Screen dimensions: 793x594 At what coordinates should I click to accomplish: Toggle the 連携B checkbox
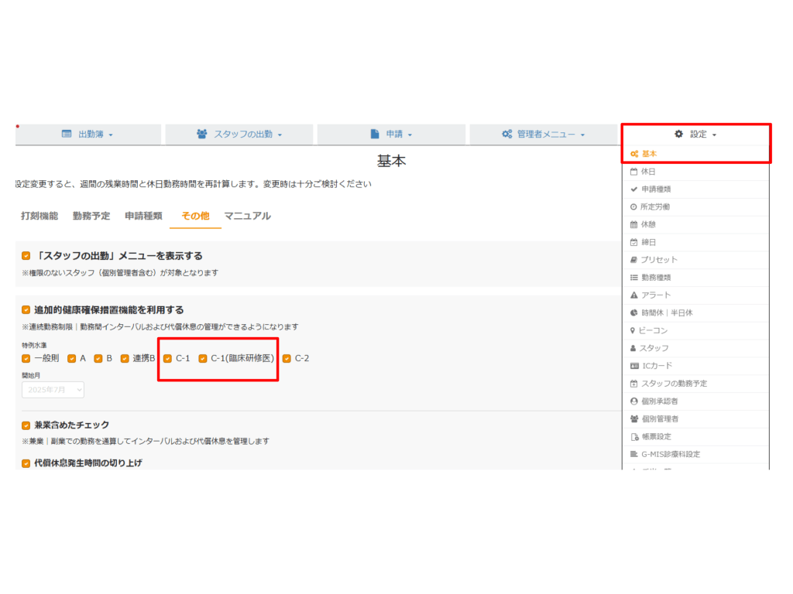[x=125, y=358]
